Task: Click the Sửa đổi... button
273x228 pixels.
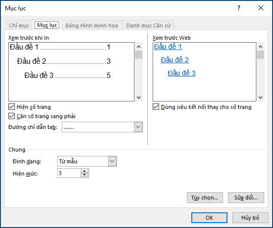Action: tap(246, 198)
